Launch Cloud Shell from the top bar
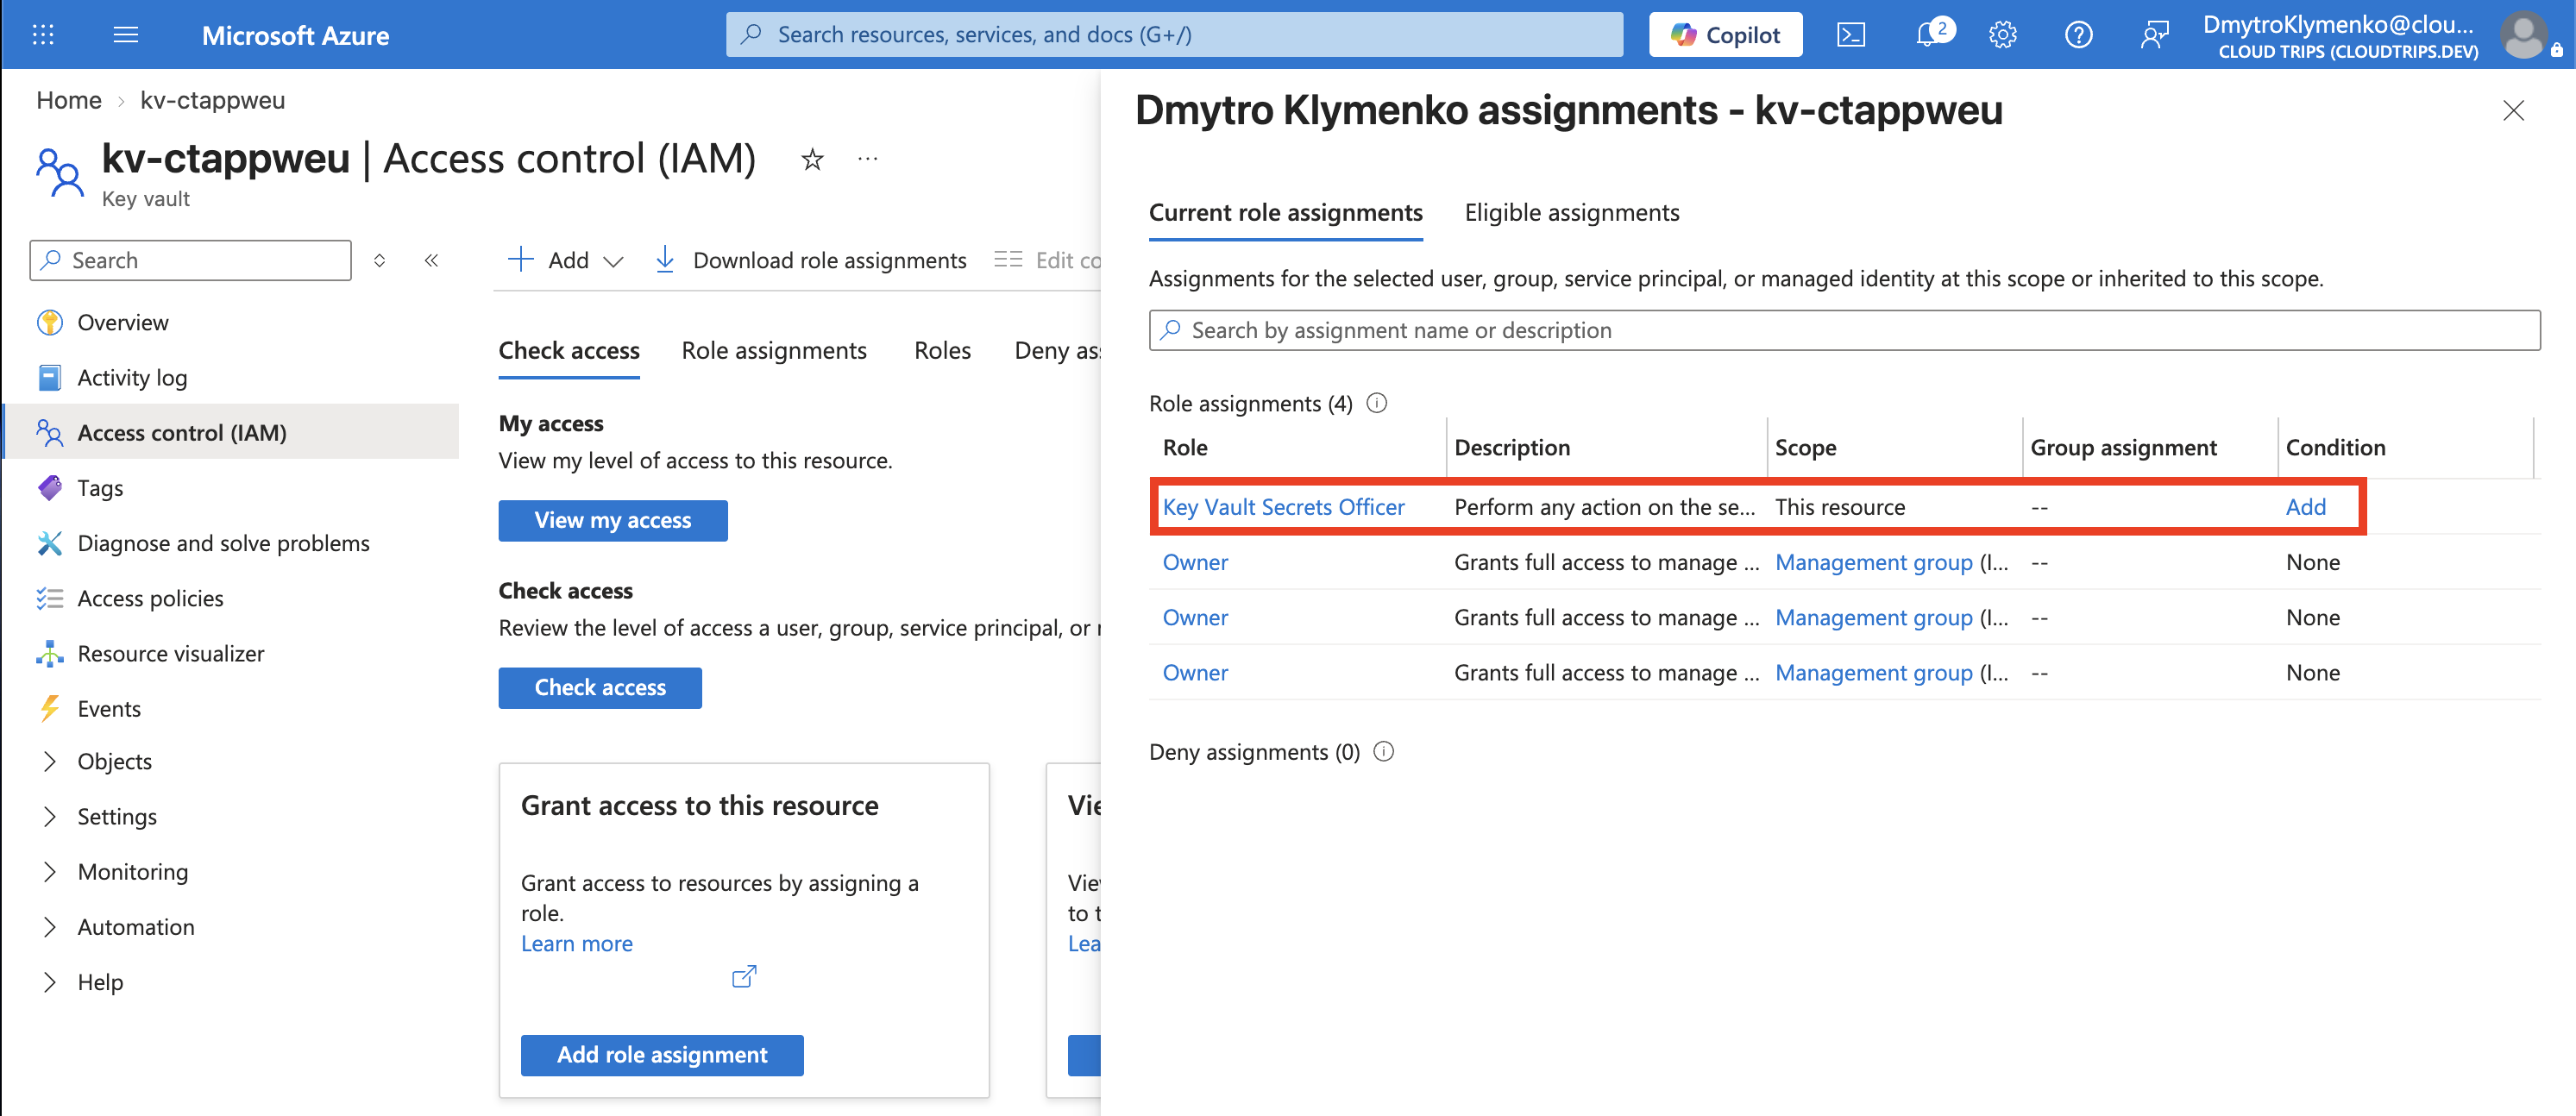This screenshot has width=2576, height=1116. 1851,35
